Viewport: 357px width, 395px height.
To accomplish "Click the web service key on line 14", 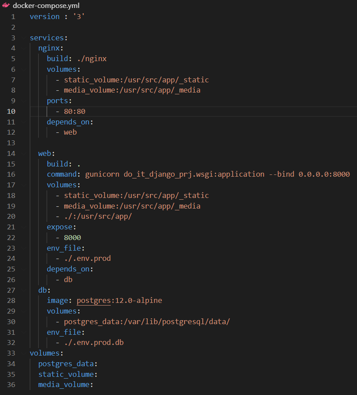I will tap(46, 153).
